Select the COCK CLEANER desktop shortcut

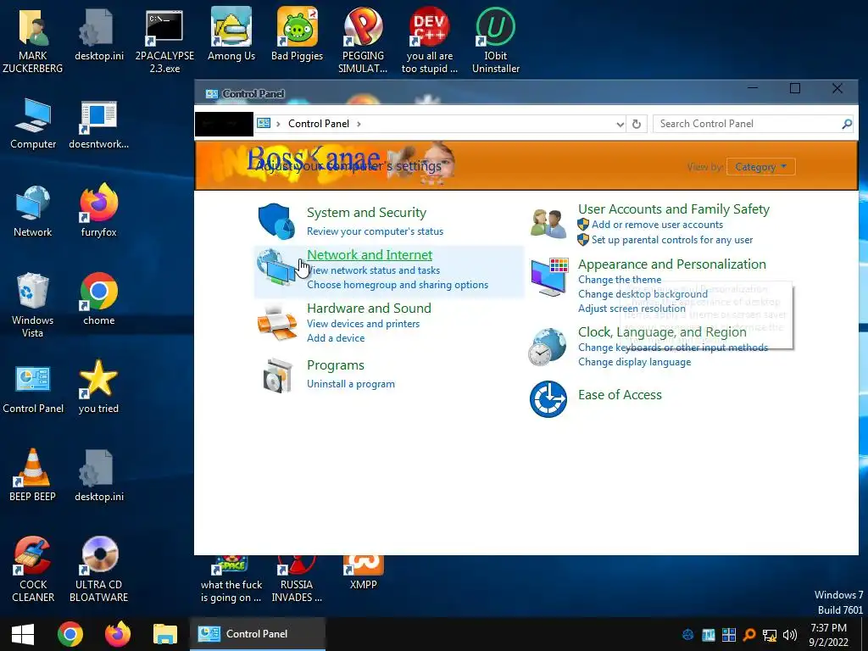click(x=33, y=569)
